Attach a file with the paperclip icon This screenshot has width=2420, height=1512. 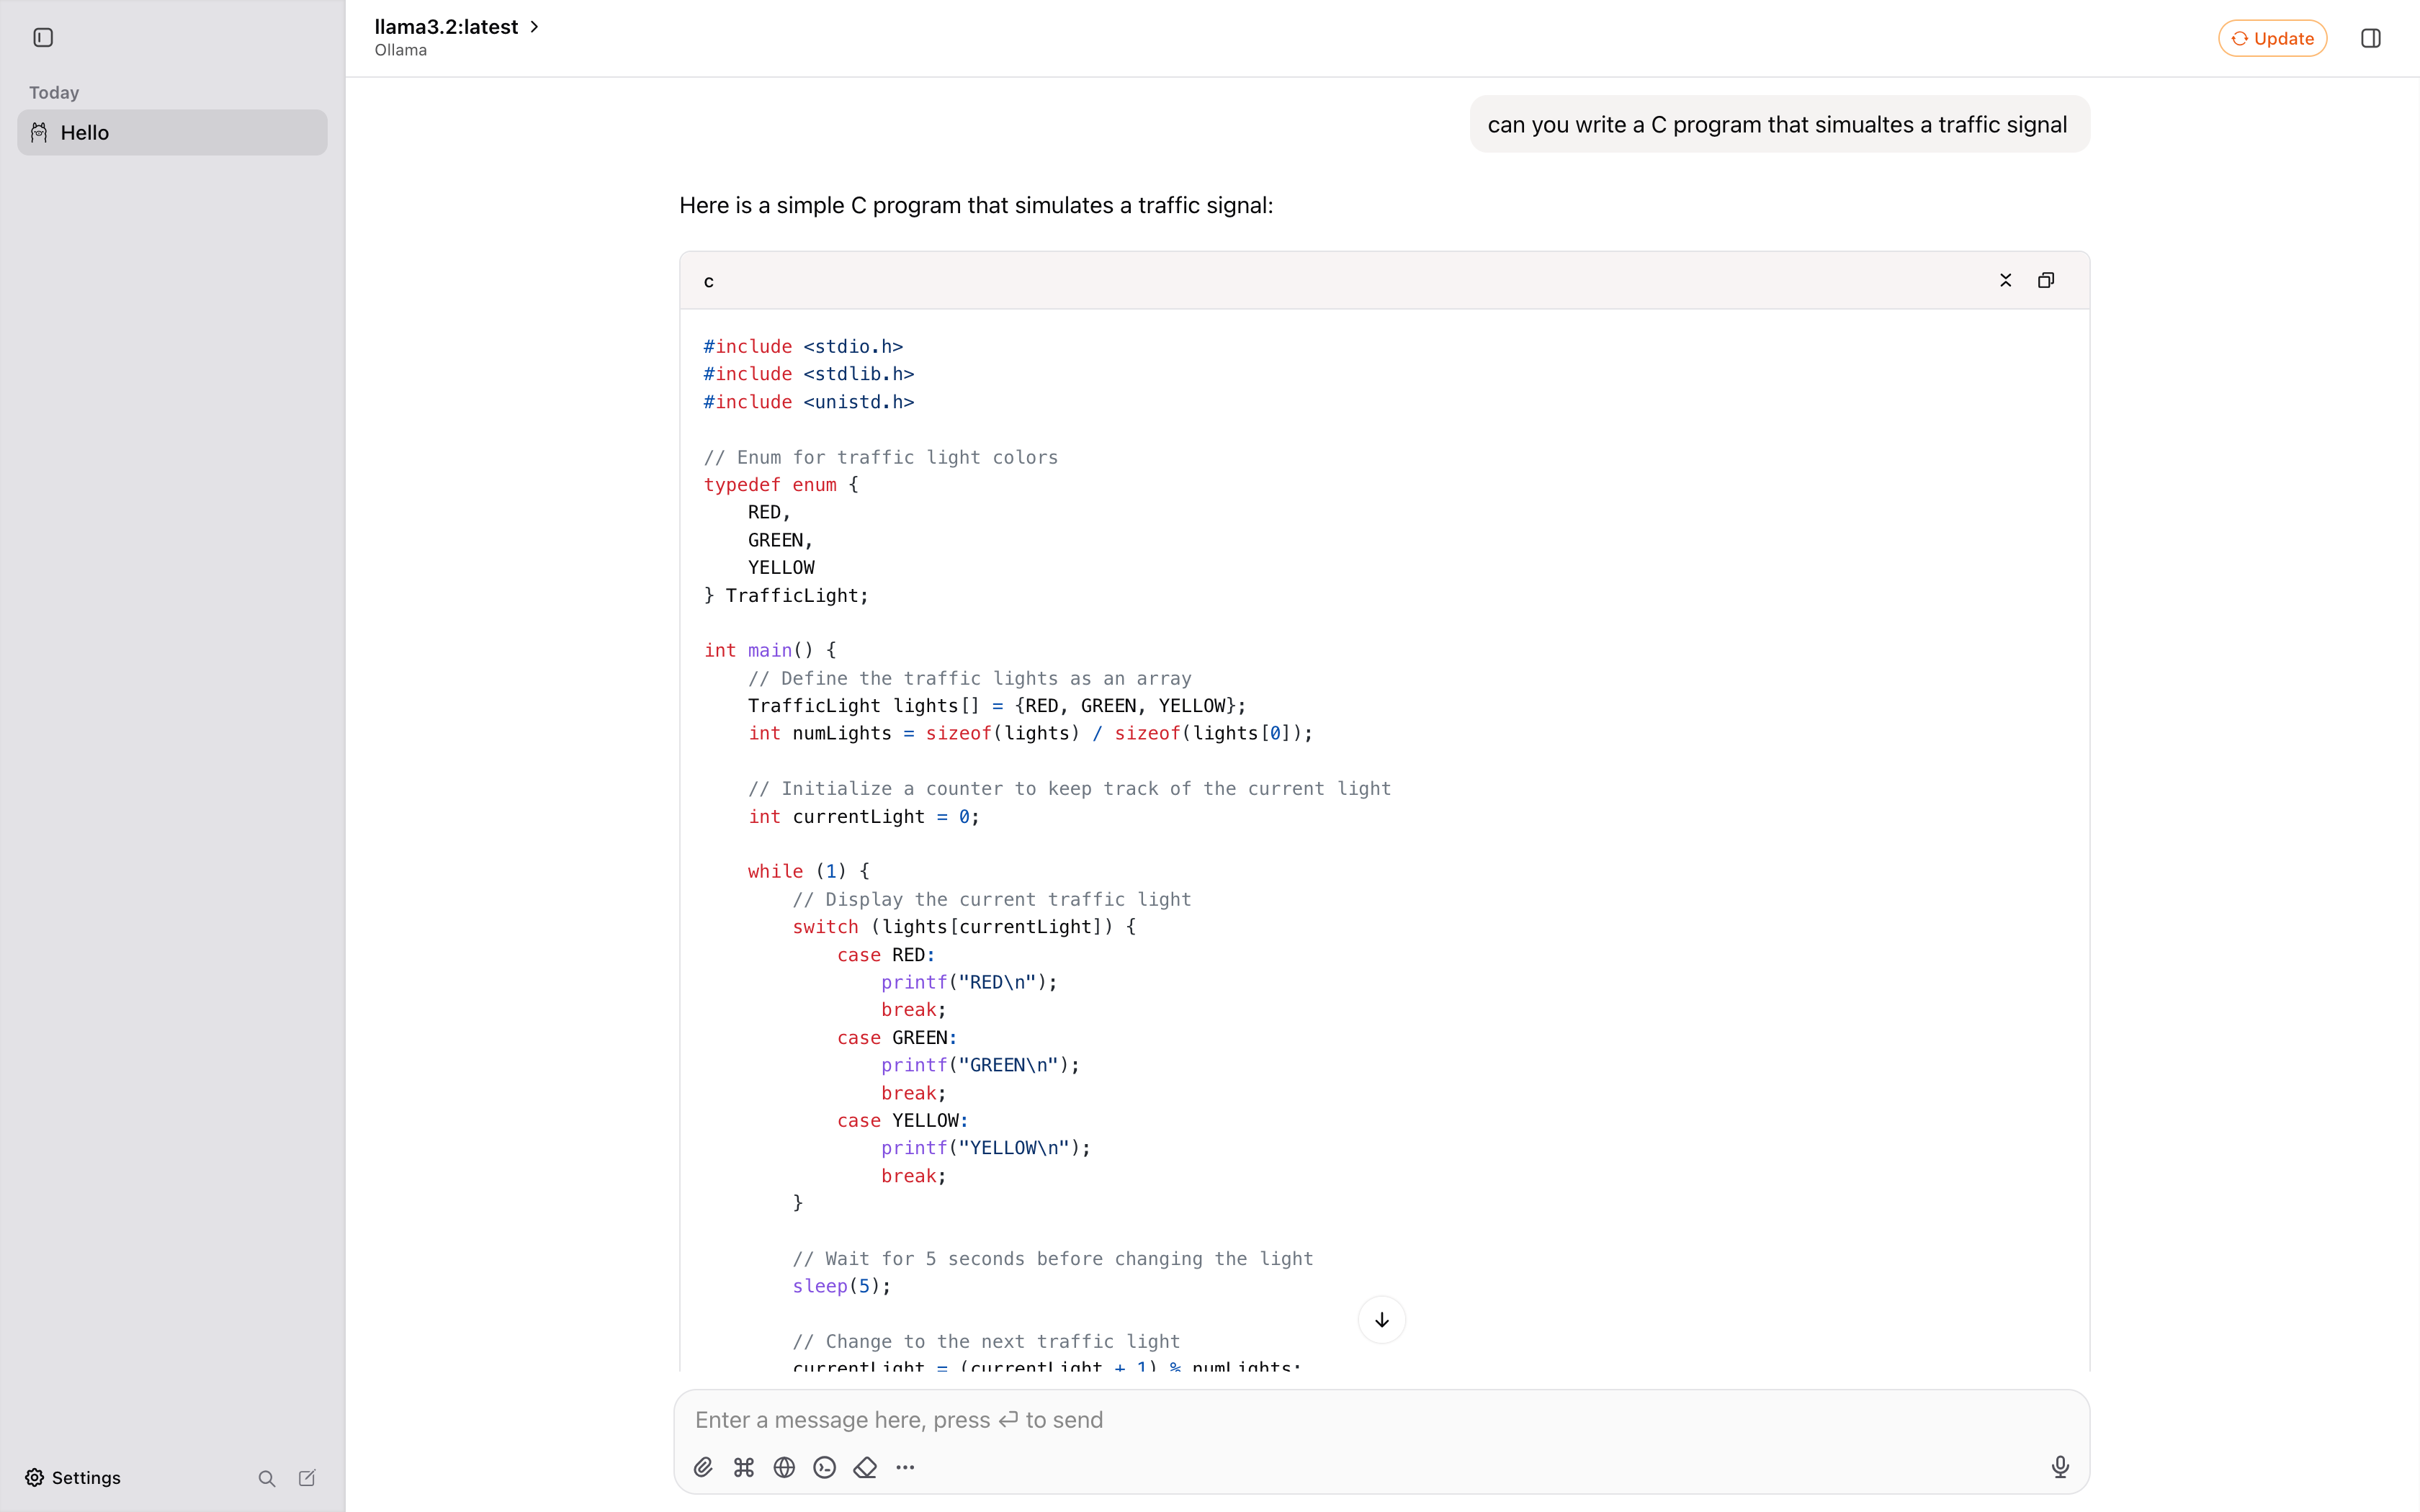coord(703,1467)
